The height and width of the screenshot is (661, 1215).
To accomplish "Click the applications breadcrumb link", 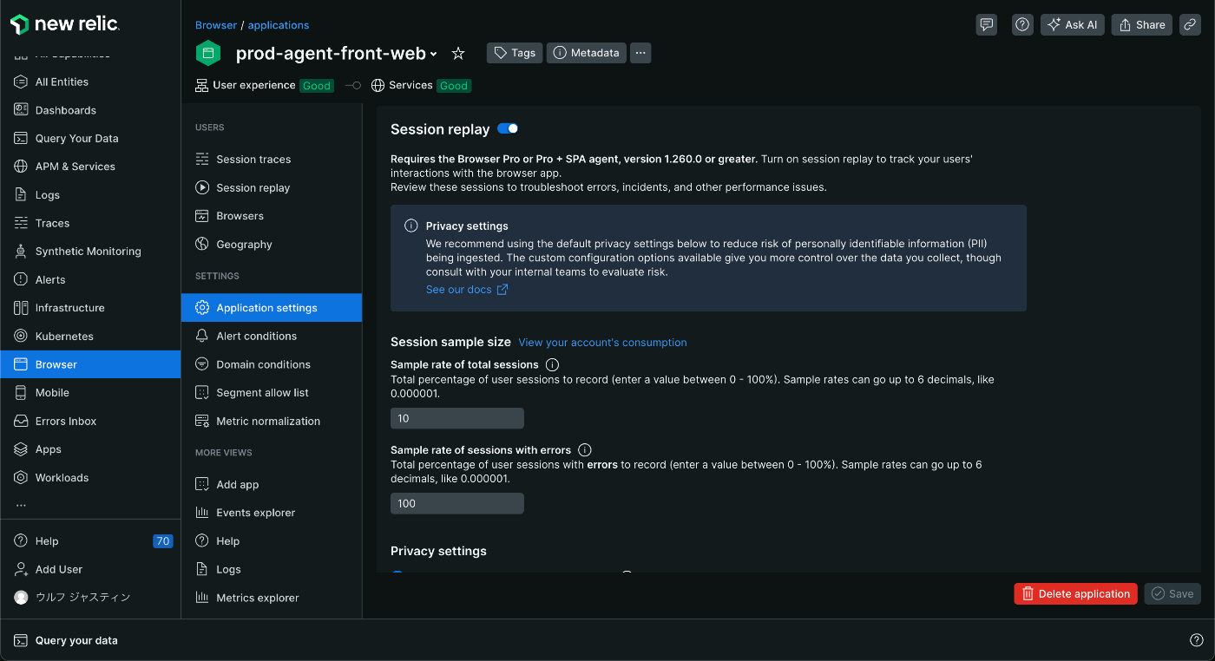I will coord(279,25).
